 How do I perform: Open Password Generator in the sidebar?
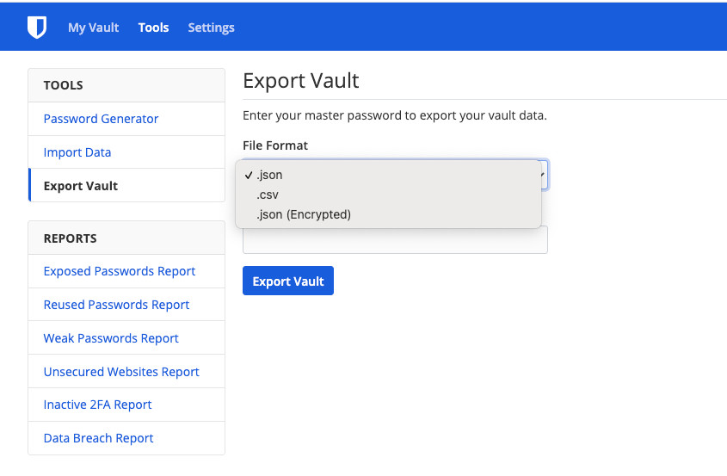click(101, 119)
